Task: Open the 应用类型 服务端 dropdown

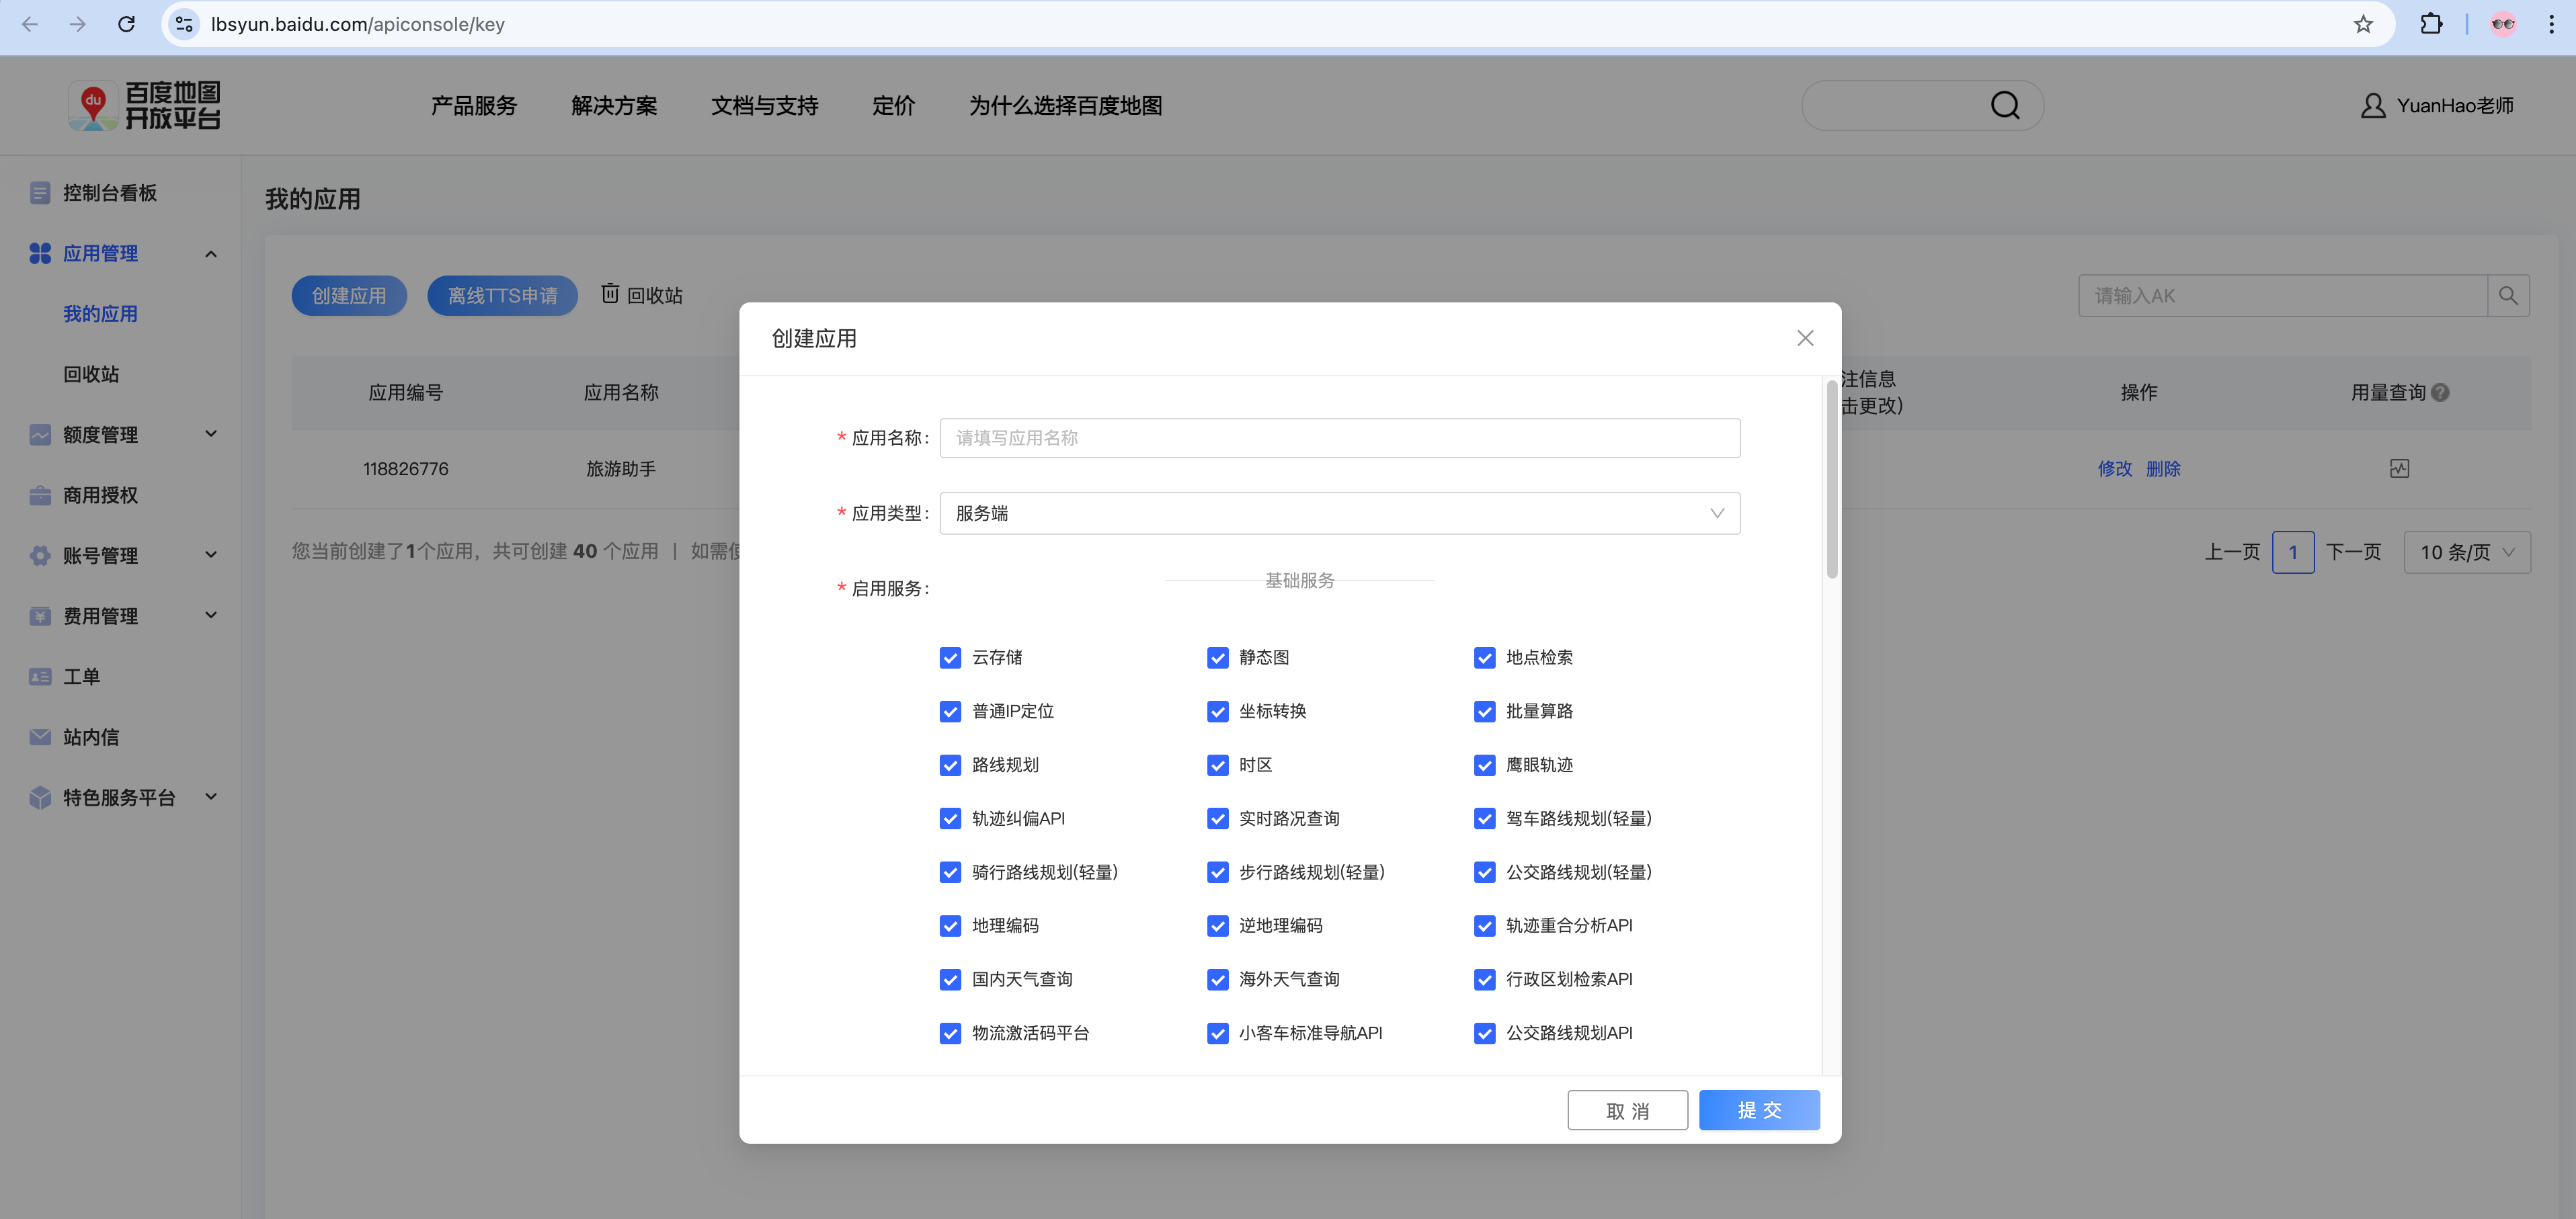Action: (x=1339, y=513)
